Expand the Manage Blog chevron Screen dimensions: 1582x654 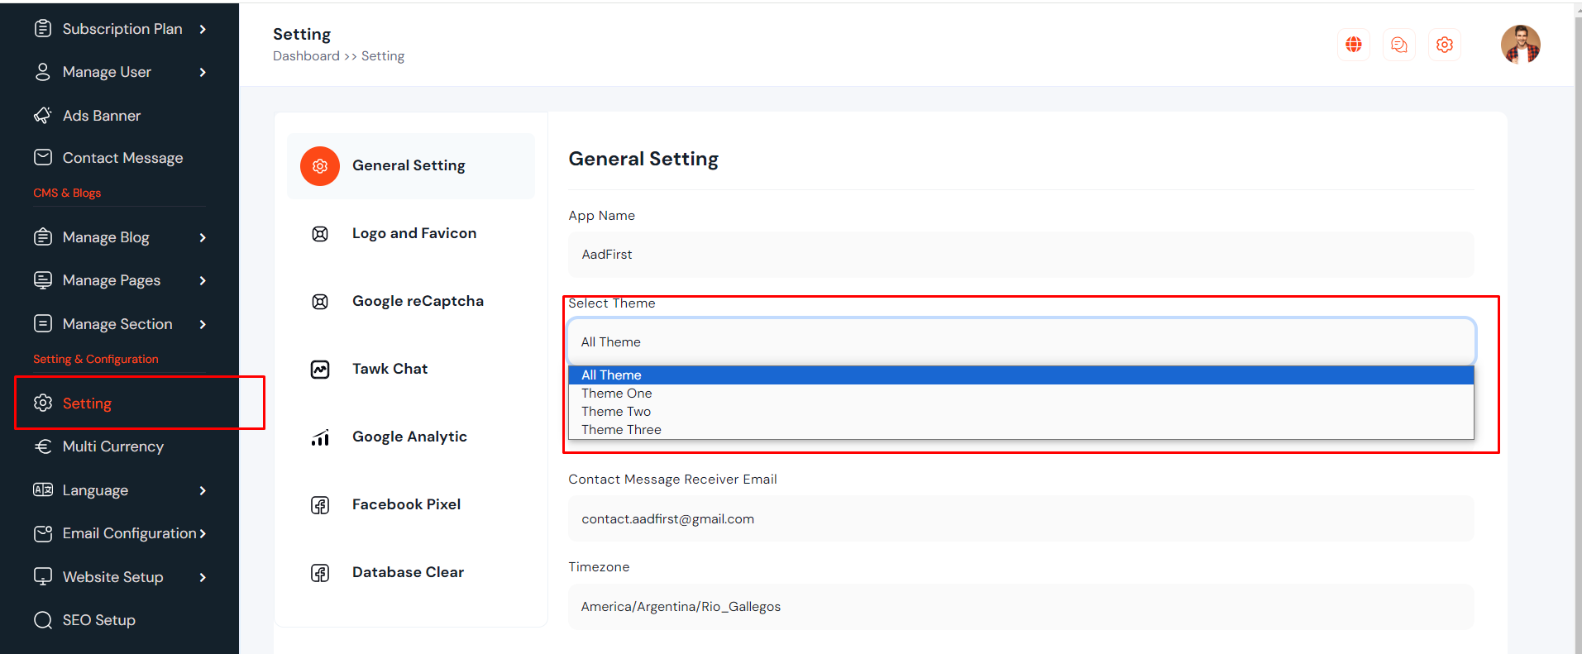point(203,237)
